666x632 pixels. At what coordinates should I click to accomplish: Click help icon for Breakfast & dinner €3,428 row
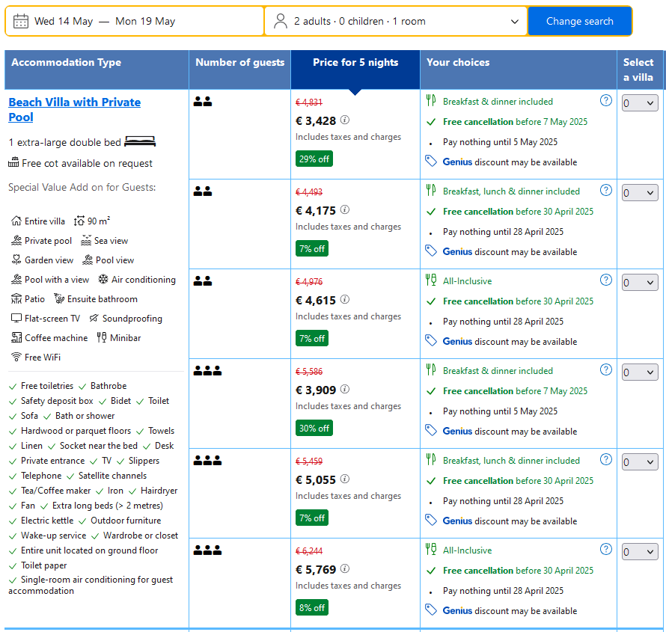[x=606, y=101]
